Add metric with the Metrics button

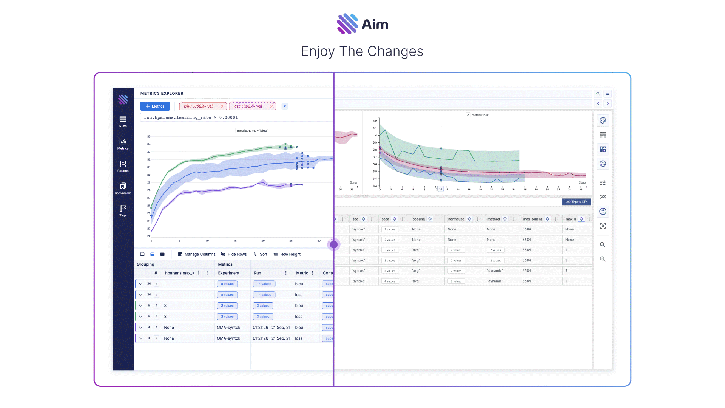[155, 106]
